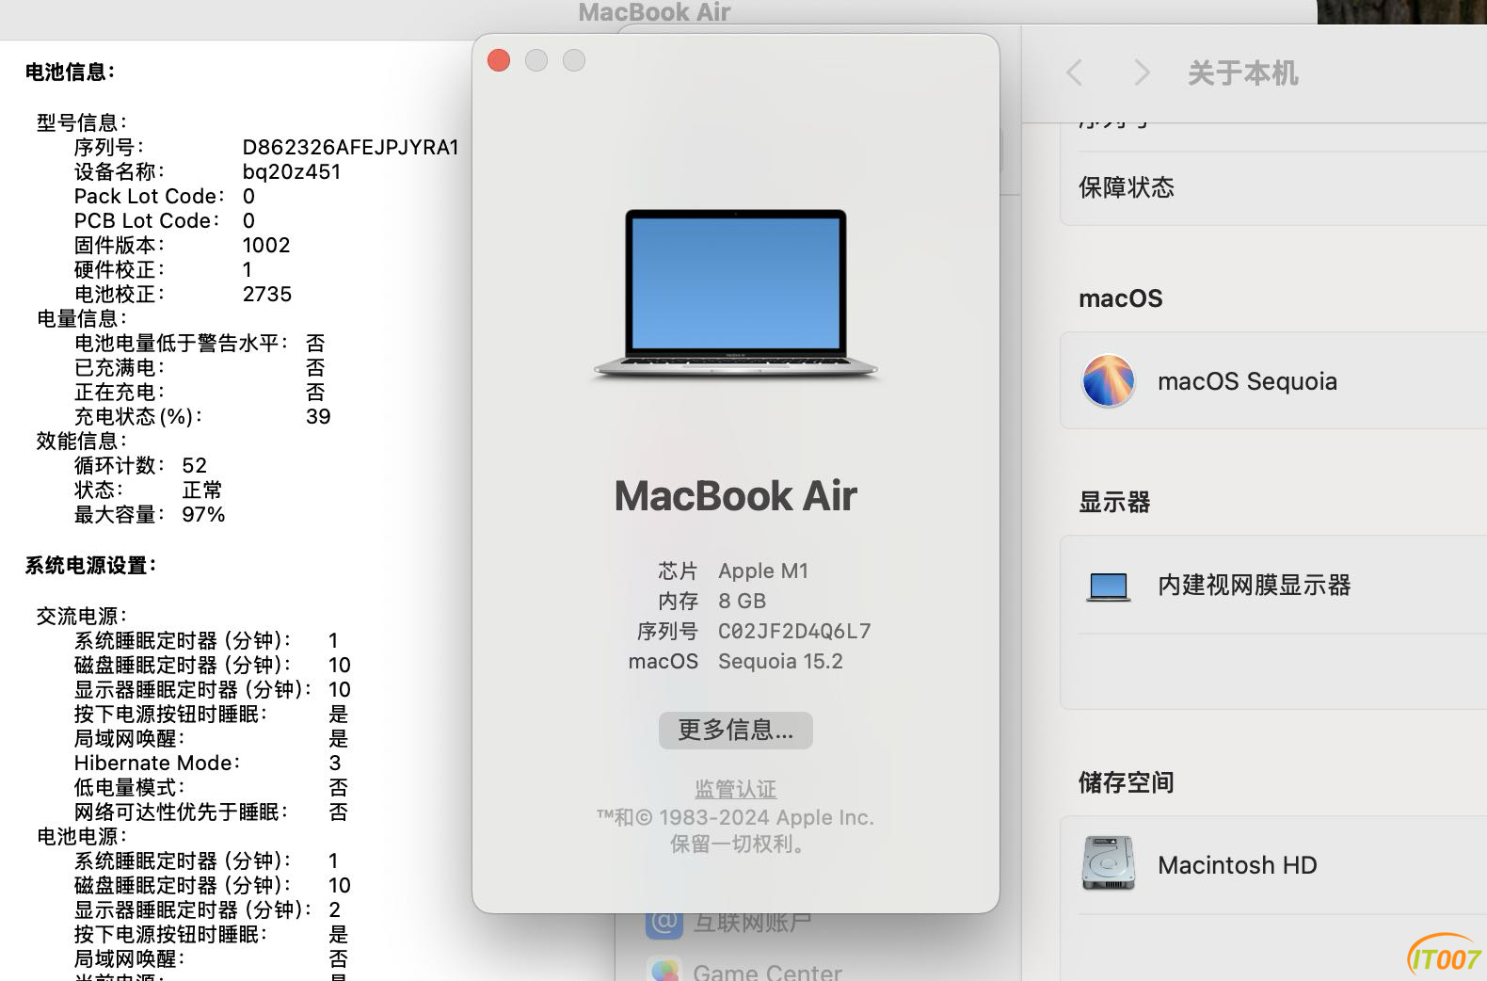The width and height of the screenshot is (1487, 981).
Task: Select the 关于本机 pane title
Action: [x=1242, y=72]
